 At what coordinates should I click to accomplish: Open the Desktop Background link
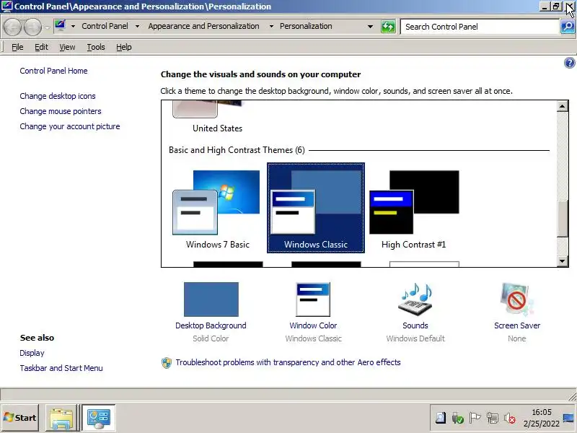(x=211, y=325)
